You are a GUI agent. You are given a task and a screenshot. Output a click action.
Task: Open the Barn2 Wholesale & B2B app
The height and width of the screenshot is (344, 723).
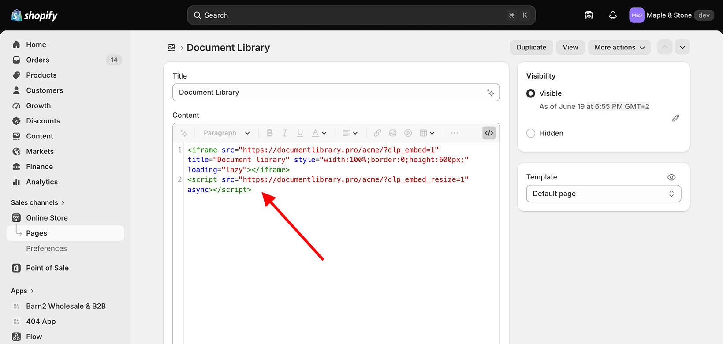[65, 306]
